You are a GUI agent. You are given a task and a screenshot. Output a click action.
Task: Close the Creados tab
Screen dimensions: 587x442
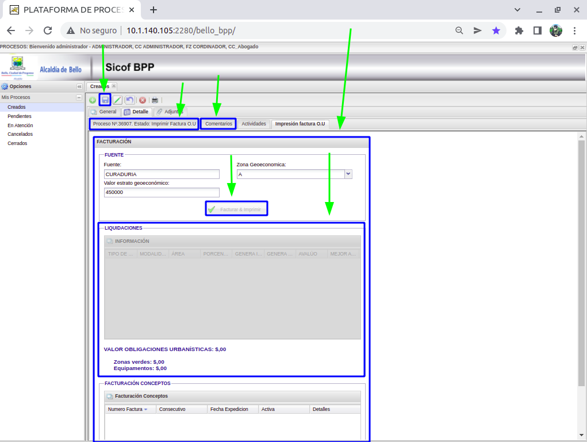(x=114, y=86)
